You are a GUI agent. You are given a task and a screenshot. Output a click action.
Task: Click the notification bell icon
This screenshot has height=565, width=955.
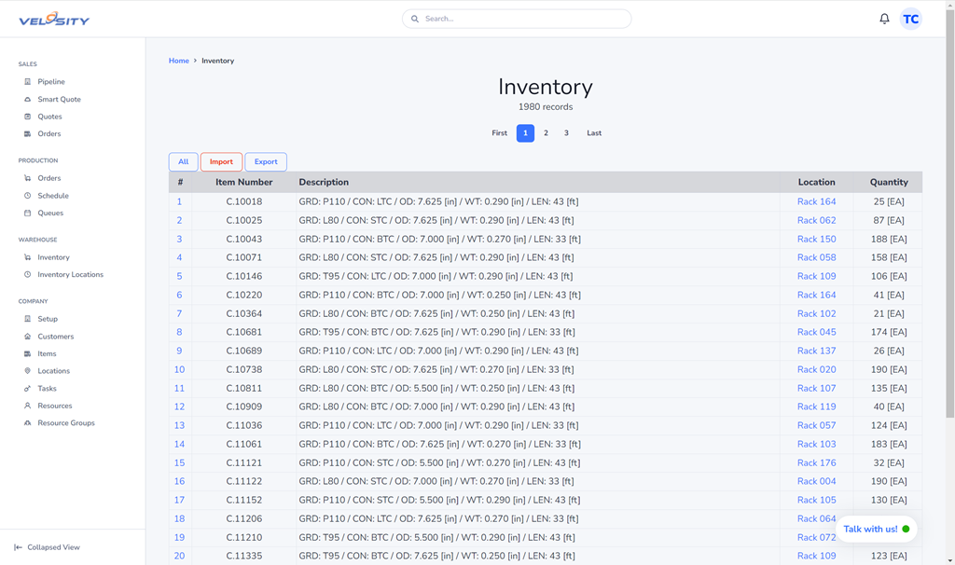click(x=884, y=19)
